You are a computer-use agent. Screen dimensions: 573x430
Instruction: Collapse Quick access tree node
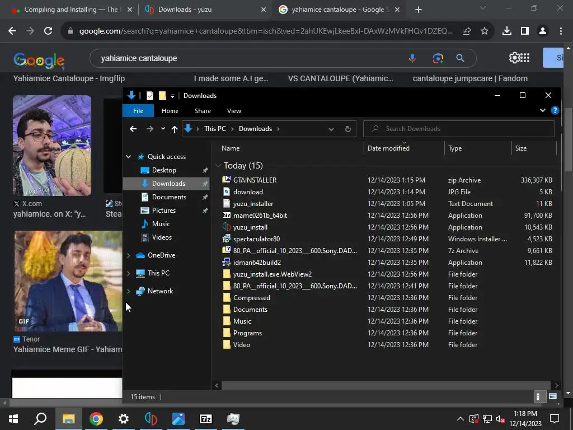tap(128, 157)
